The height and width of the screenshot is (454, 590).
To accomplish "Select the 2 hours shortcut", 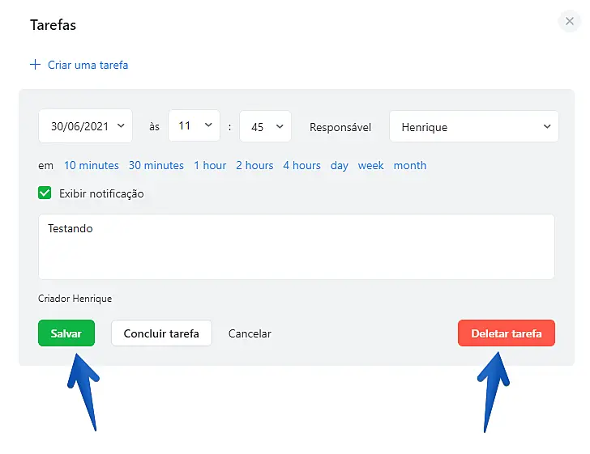I will click(x=254, y=165).
